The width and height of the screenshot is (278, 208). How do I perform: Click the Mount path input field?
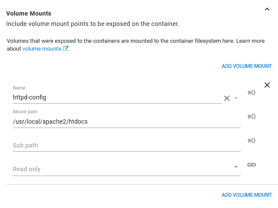(126, 122)
